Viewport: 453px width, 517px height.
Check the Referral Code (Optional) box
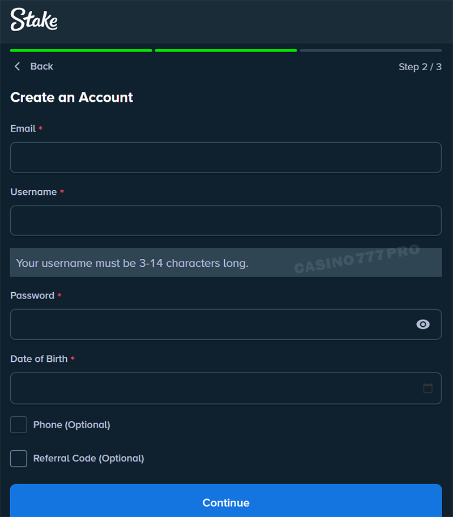coord(18,458)
